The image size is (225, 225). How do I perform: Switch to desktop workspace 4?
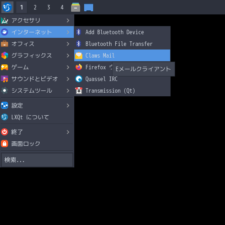coord(62,7)
